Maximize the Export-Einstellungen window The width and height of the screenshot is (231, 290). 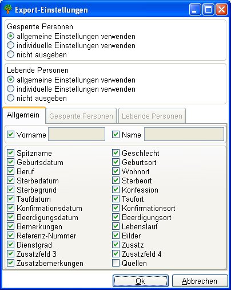click(208, 10)
